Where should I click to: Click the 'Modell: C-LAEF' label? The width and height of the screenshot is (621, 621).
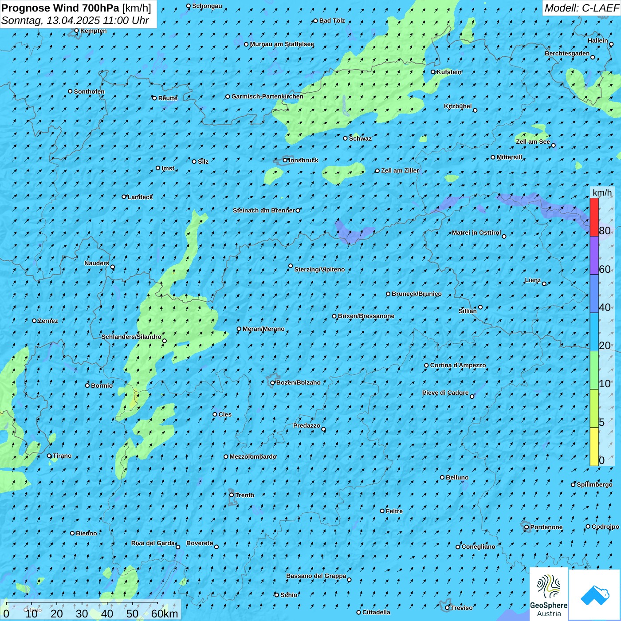pos(582,8)
